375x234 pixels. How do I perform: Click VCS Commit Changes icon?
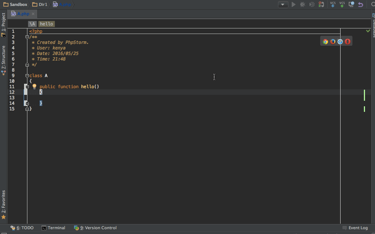pyautogui.click(x=342, y=4)
